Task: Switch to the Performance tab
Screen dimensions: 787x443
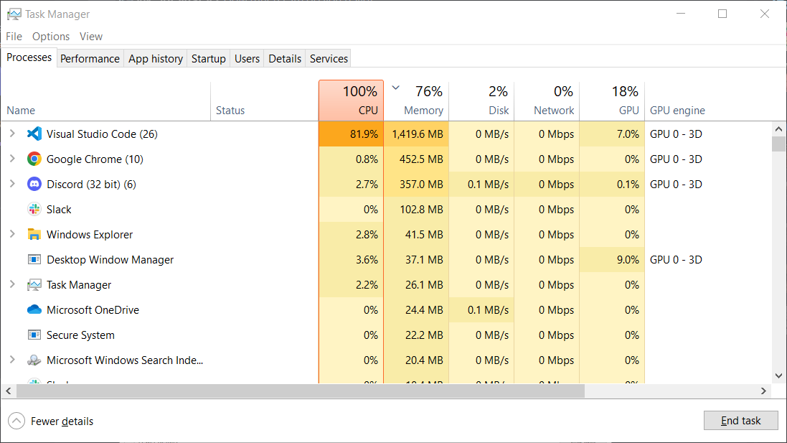Action: pos(90,59)
